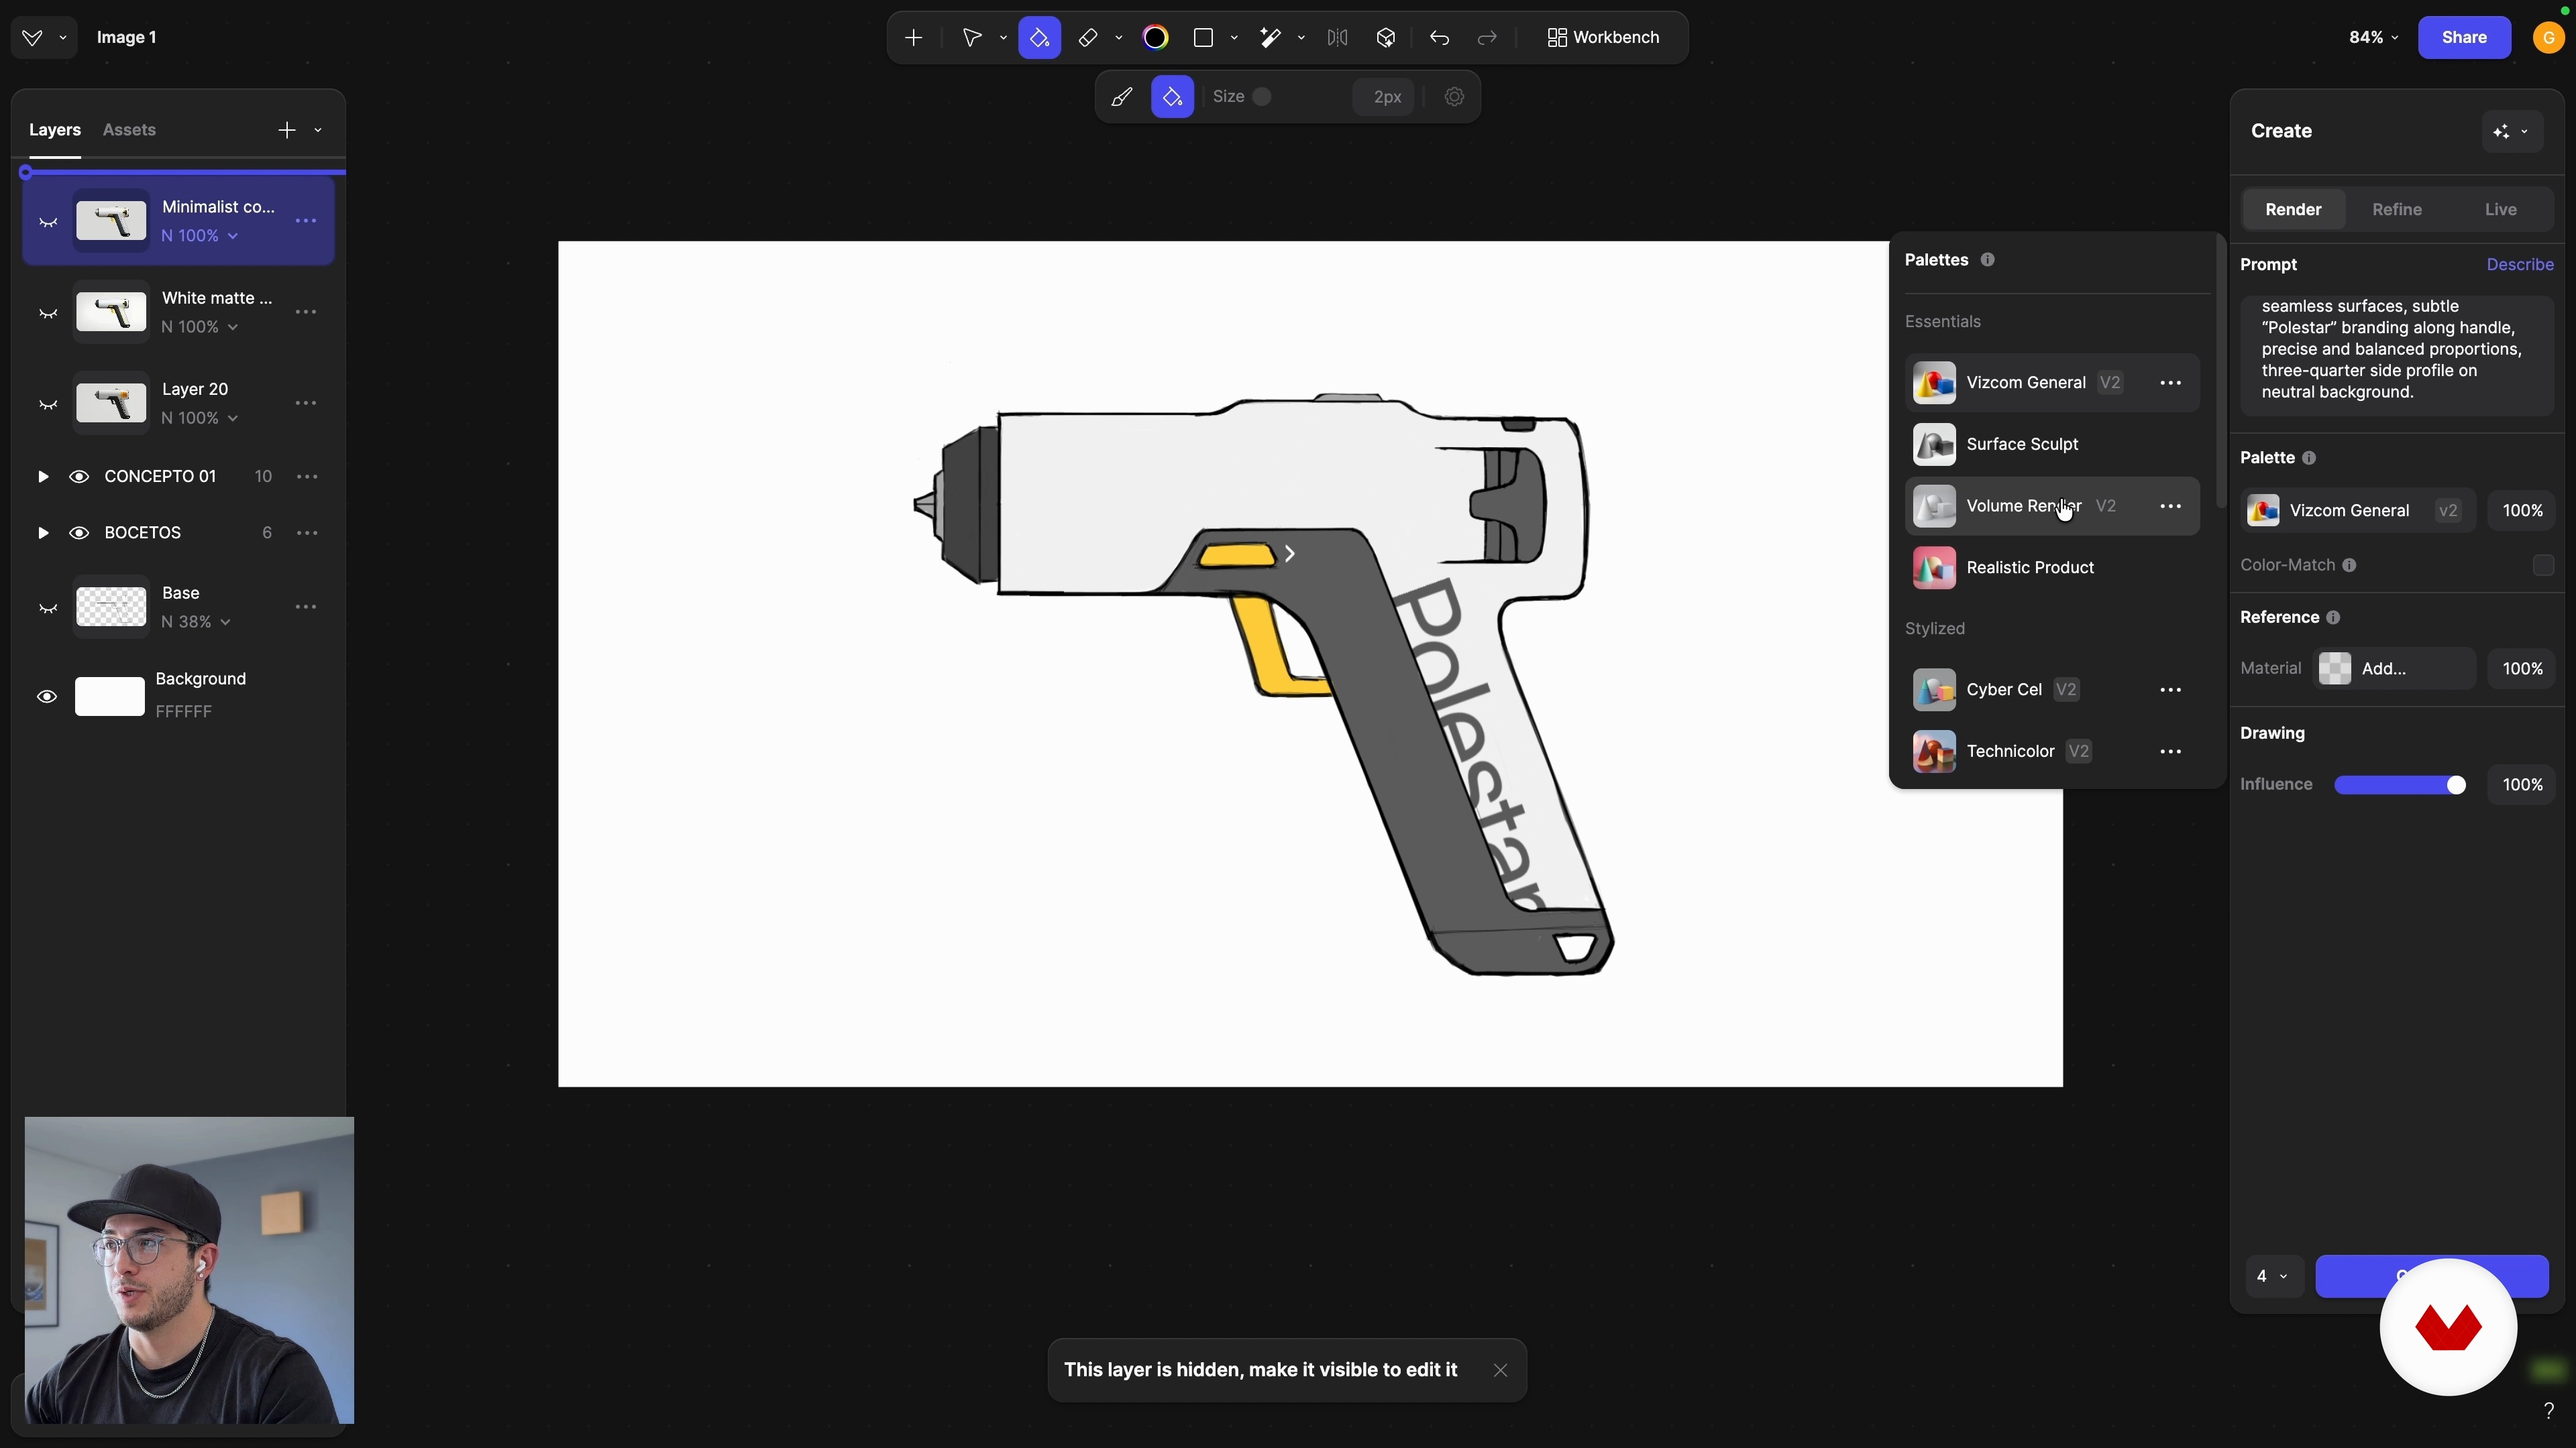Enable the Color-Match checkbox
Viewport: 2576px width, 1448px height.
point(2543,566)
